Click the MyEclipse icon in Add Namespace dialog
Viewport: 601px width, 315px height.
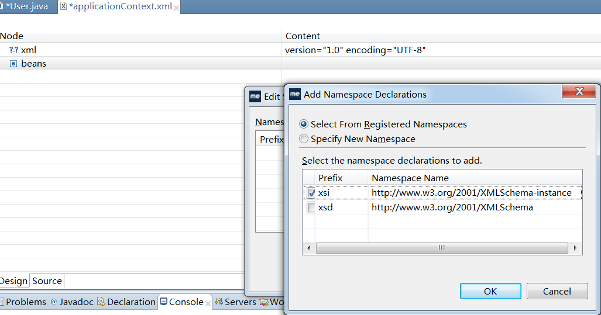click(x=295, y=94)
